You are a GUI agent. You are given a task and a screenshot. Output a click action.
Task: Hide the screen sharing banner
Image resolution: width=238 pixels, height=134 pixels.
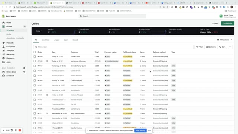coord(149,131)
